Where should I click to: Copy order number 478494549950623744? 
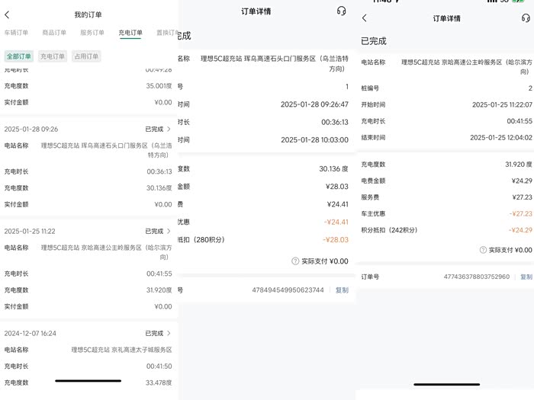pyautogui.click(x=342, y=290)
